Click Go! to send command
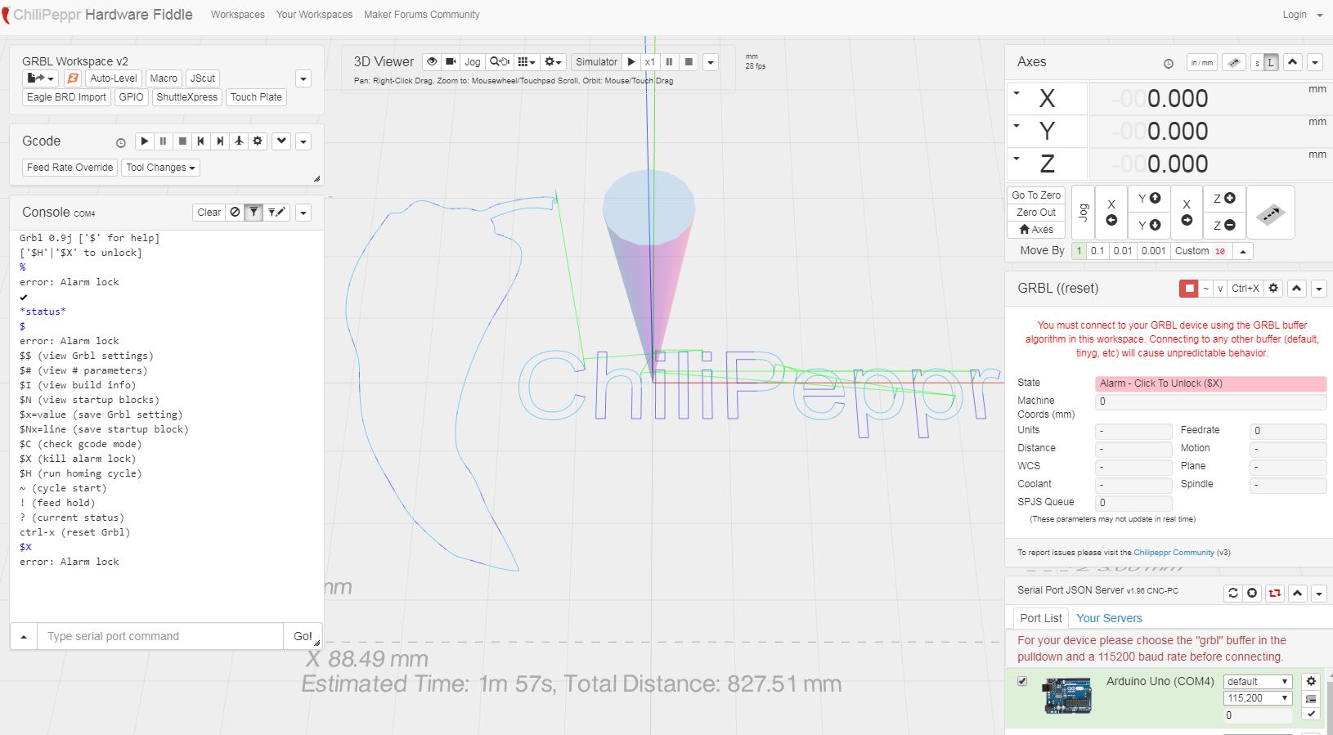Image resolution: width=1333 pixels, height=735 pixels. click(303, 636)
